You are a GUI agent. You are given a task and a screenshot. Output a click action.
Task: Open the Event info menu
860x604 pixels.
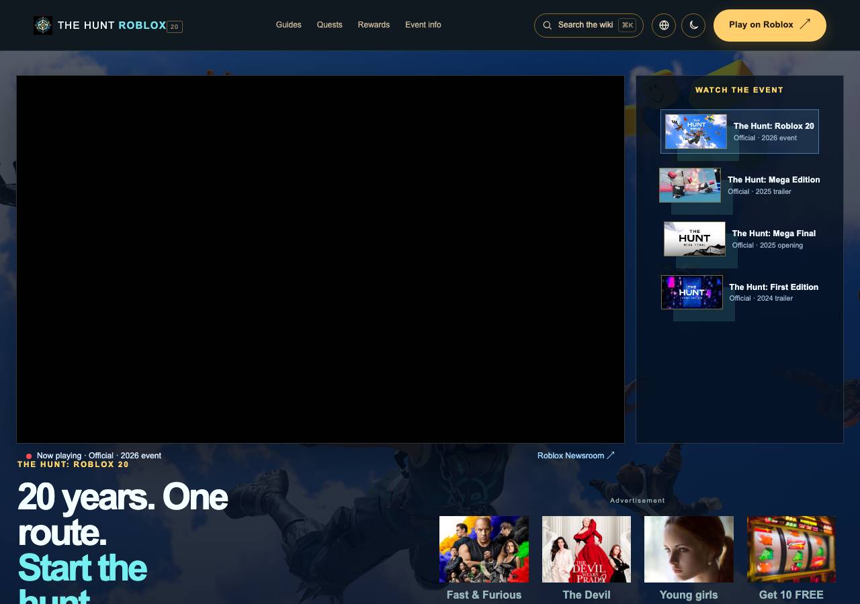click(x=423, y=25)
